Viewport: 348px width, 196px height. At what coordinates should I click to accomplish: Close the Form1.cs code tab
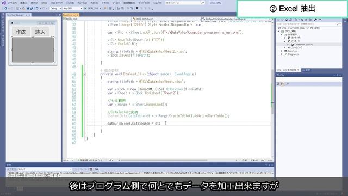click(77, 15)
